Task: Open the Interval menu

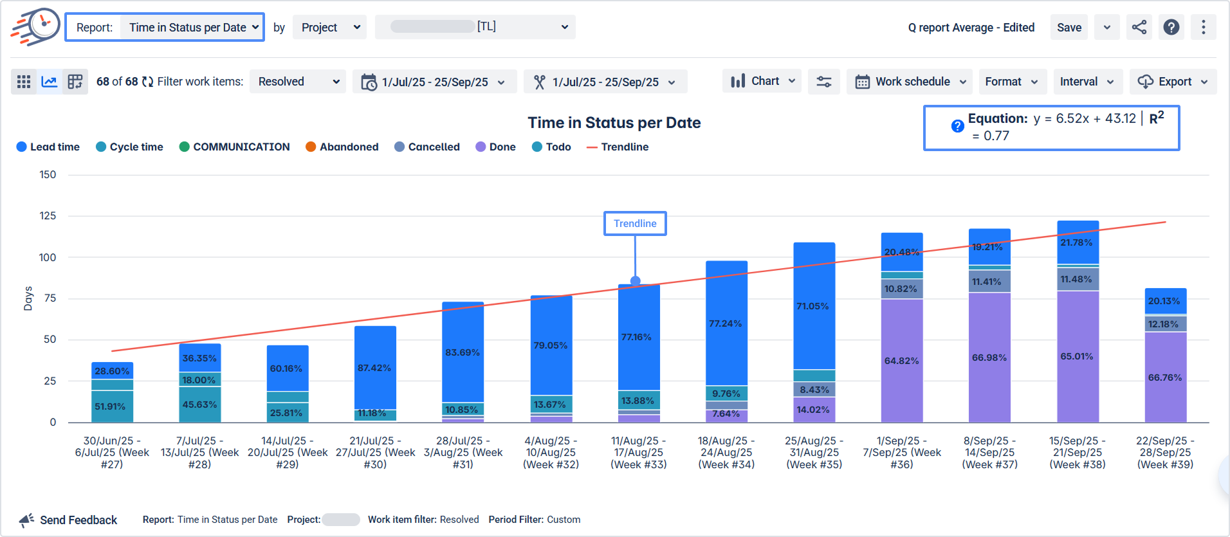Action: (x=1088, y=82)
